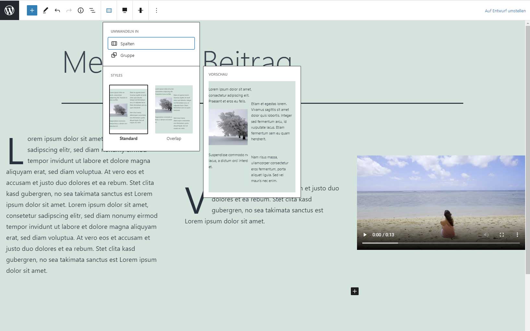Mute the video sound icon
The image size is (530, 331).
click(486, 235)
